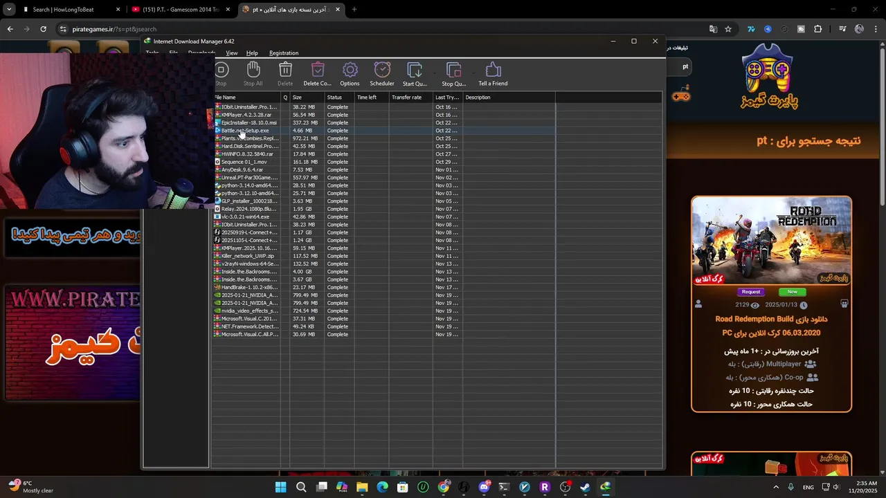The height and width of the screenshot is (498, 886).
Task: Switch to P.T. Gamescom 2014 YouTube tab
Action: pos(181,10)
